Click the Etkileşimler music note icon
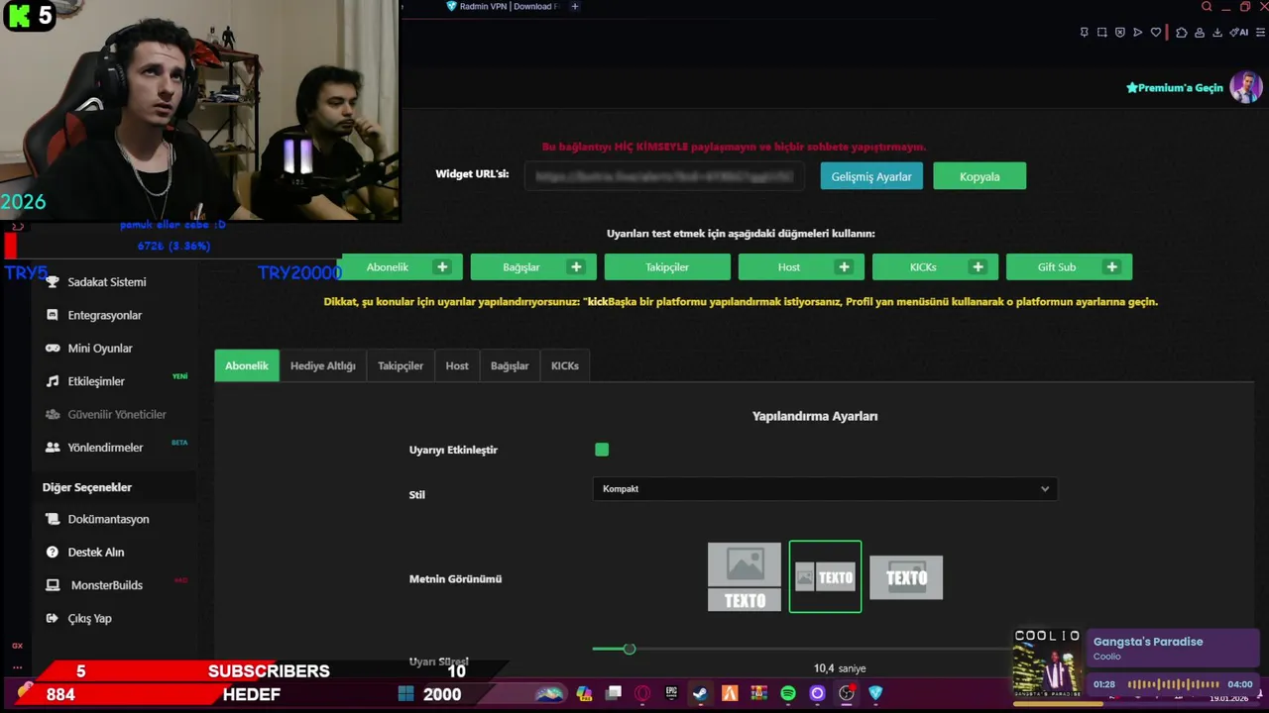Viewport: 1269px width, 713px height. (53, 381)
